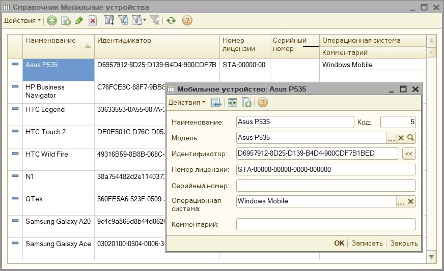Image resolution: width=444 pixels, height=271 pixels.
Task: Click the << button next to Идентификатор
Action: tap(409, 154)
